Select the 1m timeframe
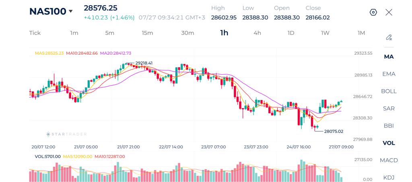Image resolution: width=412 pixels, height=182 pixels. point(74,33)
